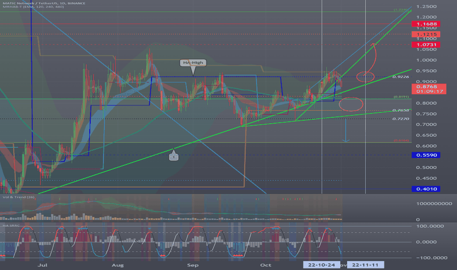This screenshot has width=457, height=270.
Task: Click the 0.9500 price axis value
Action: click(427, 71)
